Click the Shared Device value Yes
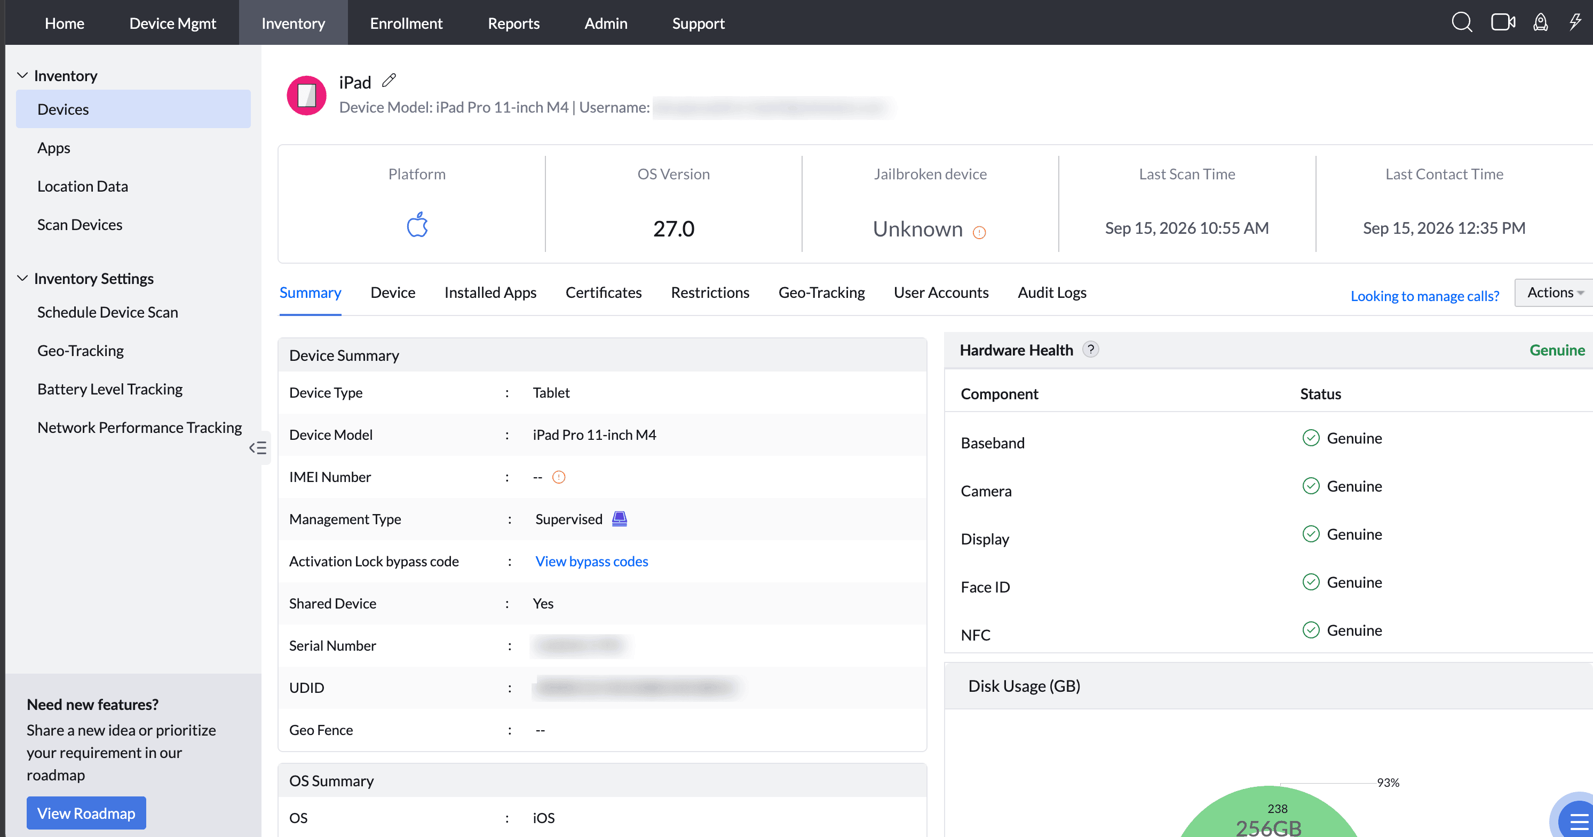Viewport: 1593px width, 837px height. click(543, 603)
